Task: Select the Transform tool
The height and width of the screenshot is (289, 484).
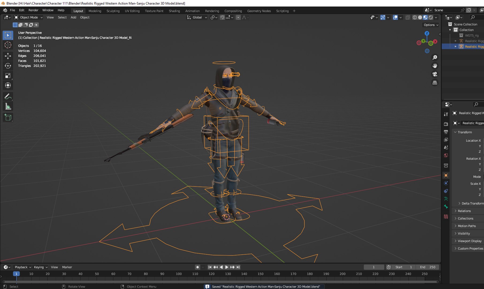Action: 8,85
